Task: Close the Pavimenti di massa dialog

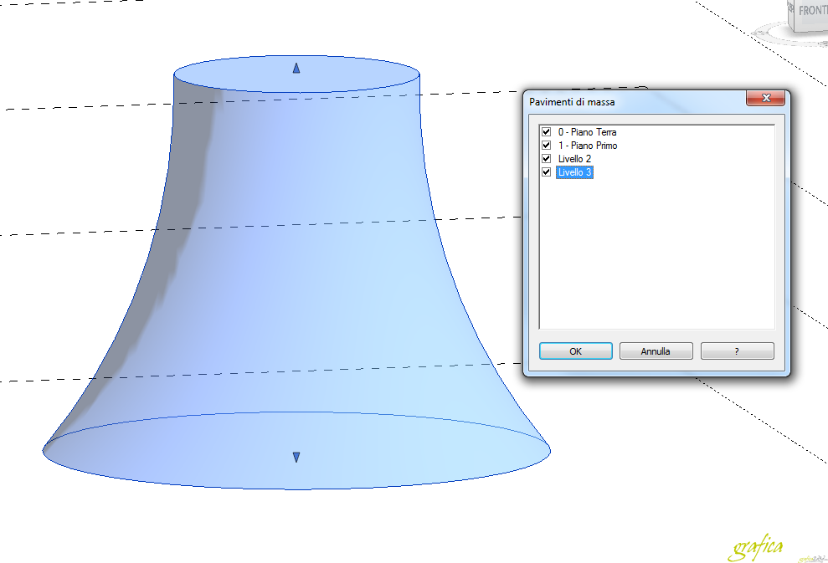Action: [x=766, y=98]
